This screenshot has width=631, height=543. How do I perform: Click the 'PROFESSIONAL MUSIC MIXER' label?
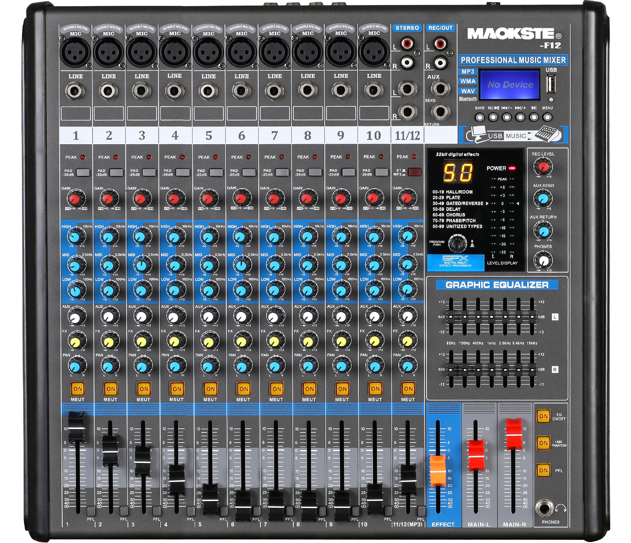pyautogui.click(x=513, y=60)
